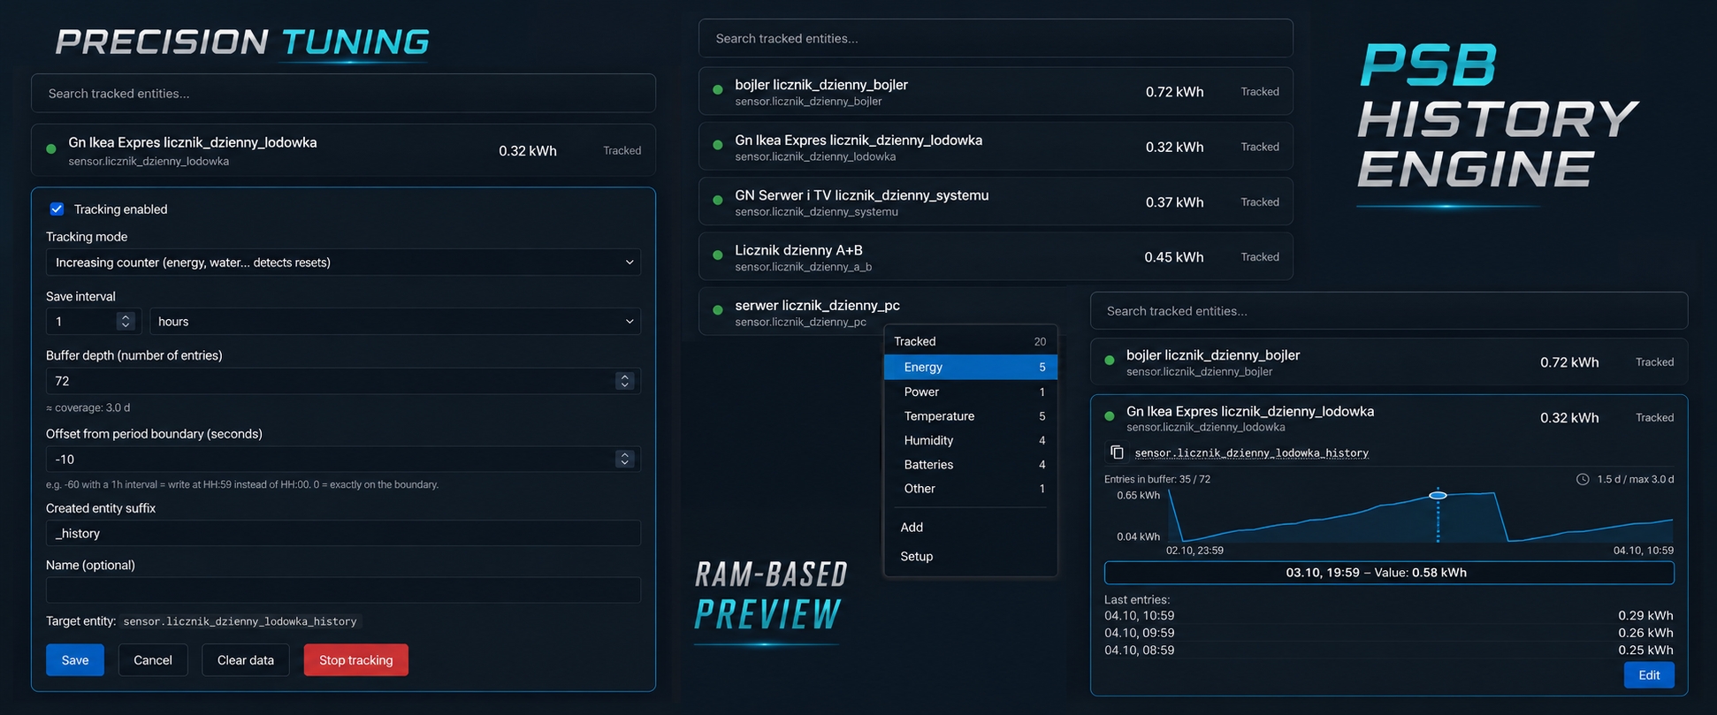Copy the sensor.licznik_dzienny_lodowka_history entity ID

(1117, 453)
